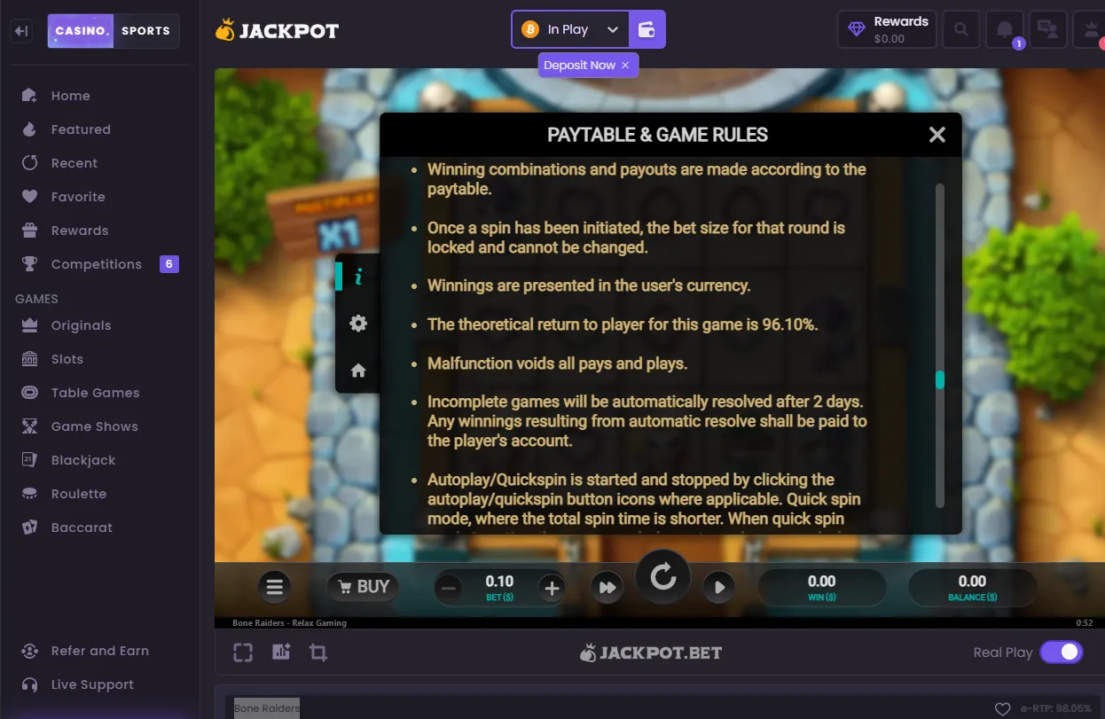Increase bet with plus button
Viewport: 1105px width, 719px height.
[x=552, y=588]
